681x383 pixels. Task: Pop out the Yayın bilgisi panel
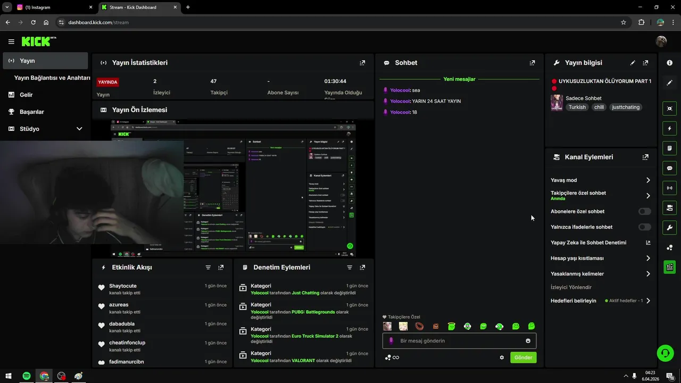pos(645,63)
